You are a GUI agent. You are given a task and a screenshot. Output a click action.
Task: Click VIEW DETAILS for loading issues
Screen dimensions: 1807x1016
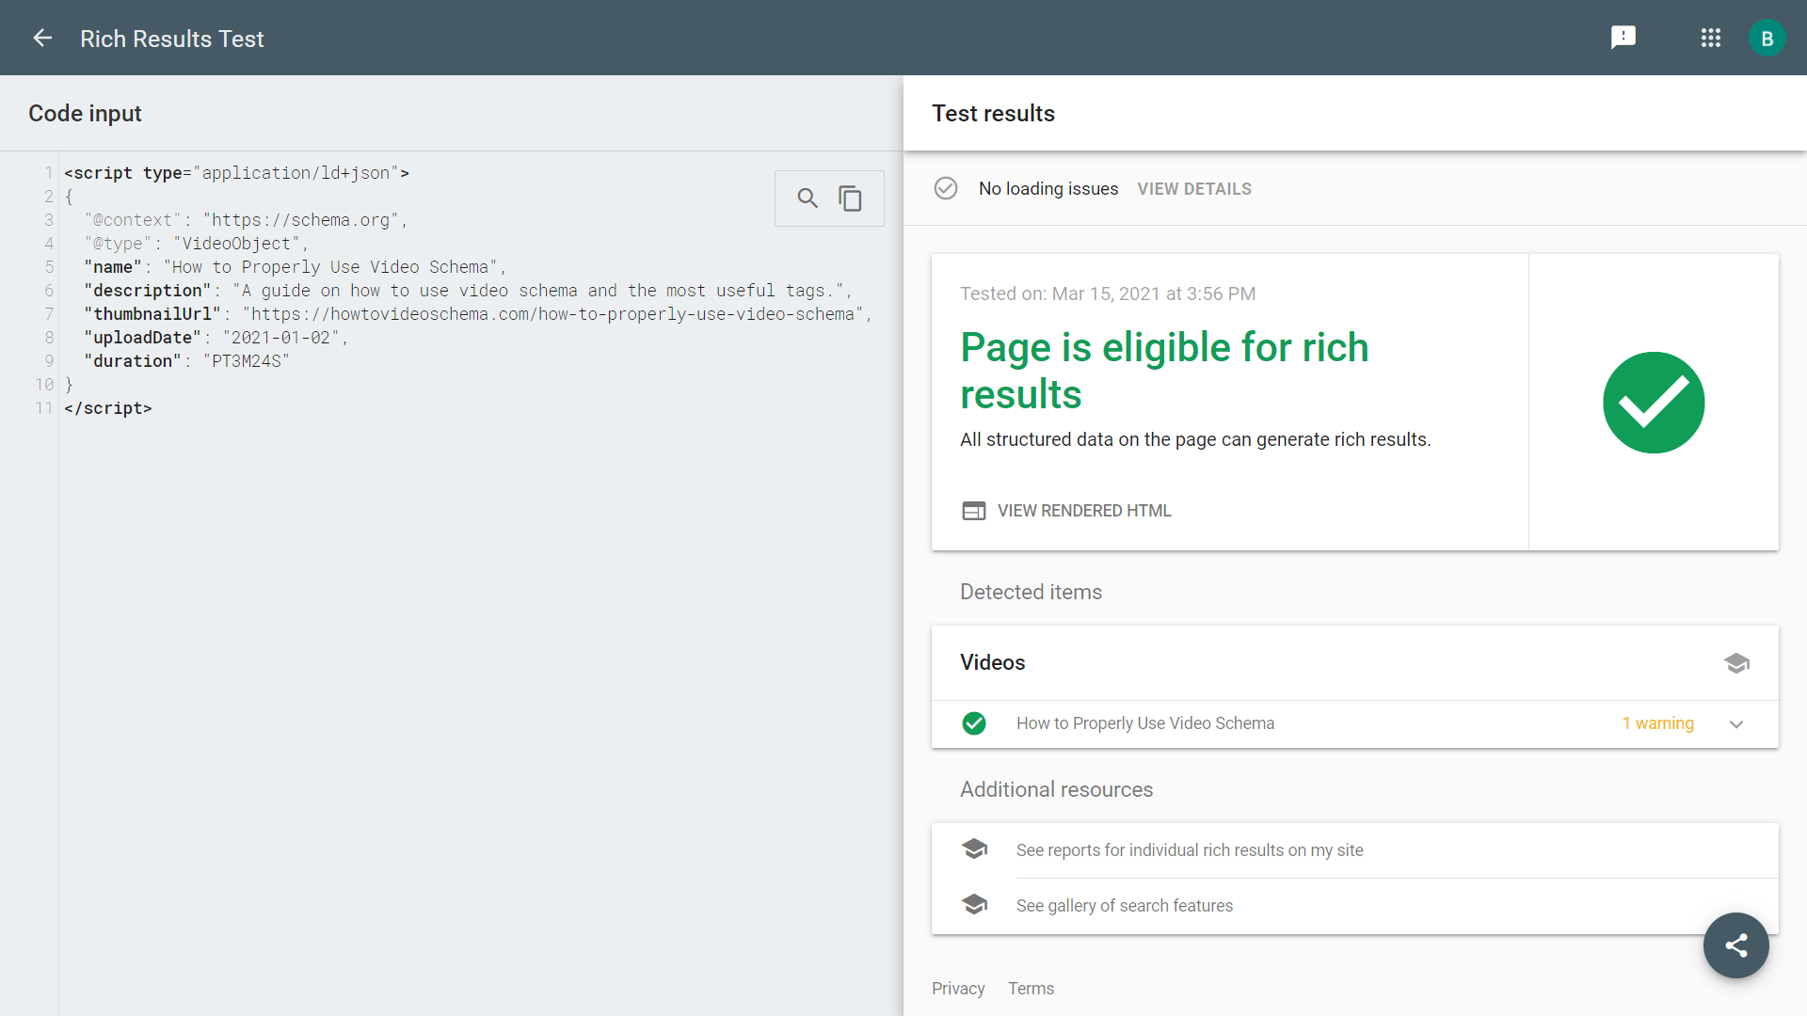pos(1194,189)
